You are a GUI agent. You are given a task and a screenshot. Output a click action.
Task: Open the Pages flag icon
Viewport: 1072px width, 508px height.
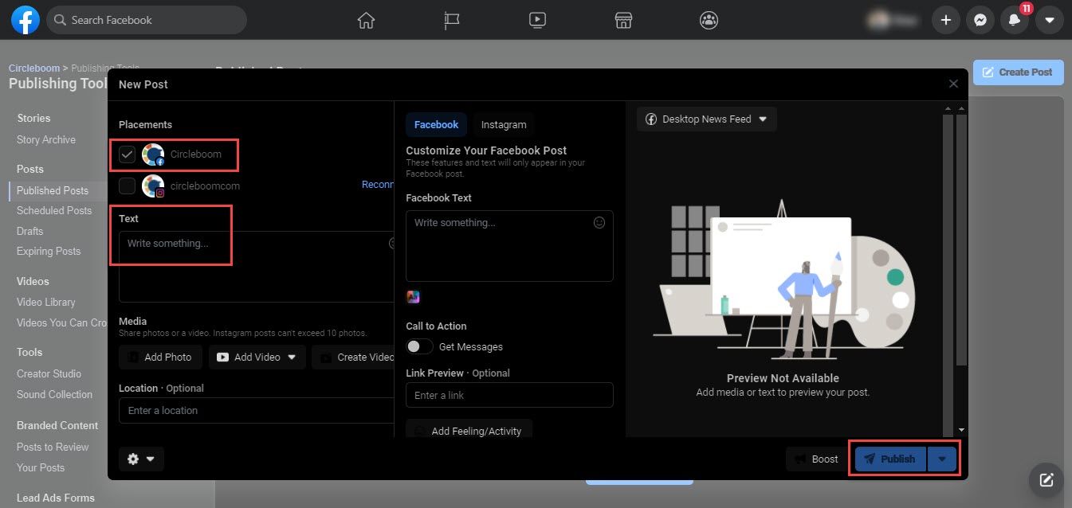tap(452, 20)
